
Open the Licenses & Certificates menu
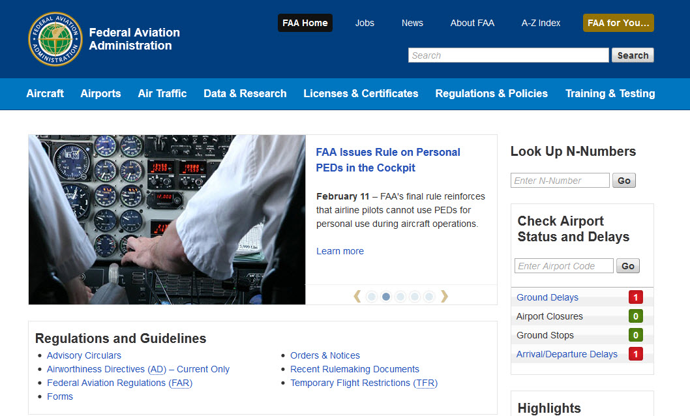[x=361, y=94]
